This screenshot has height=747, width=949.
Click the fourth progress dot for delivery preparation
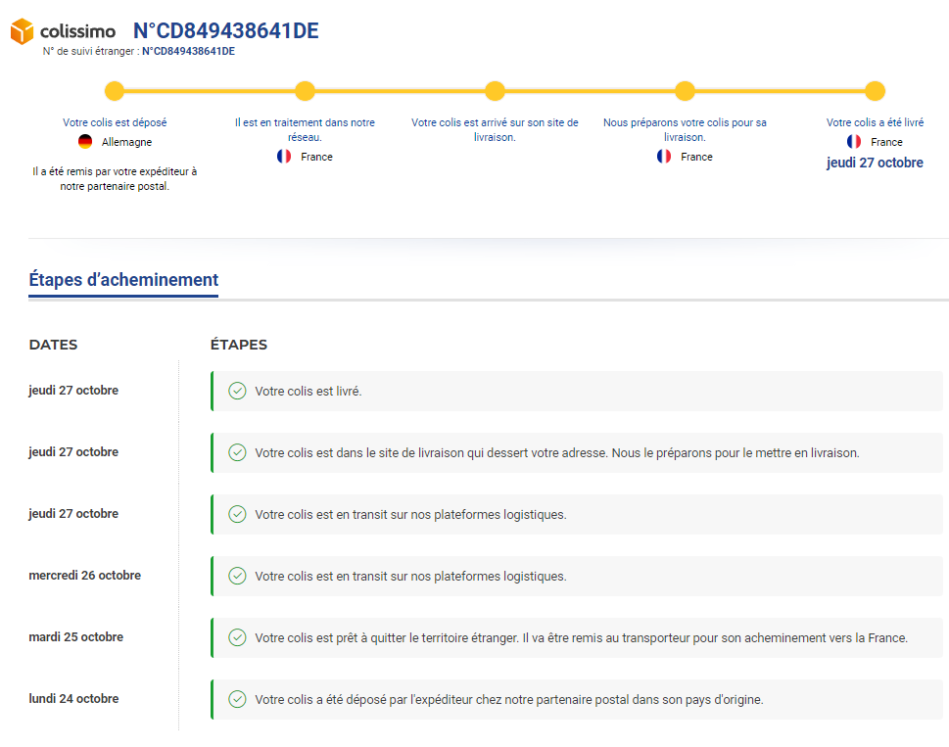tap(685, 91)
